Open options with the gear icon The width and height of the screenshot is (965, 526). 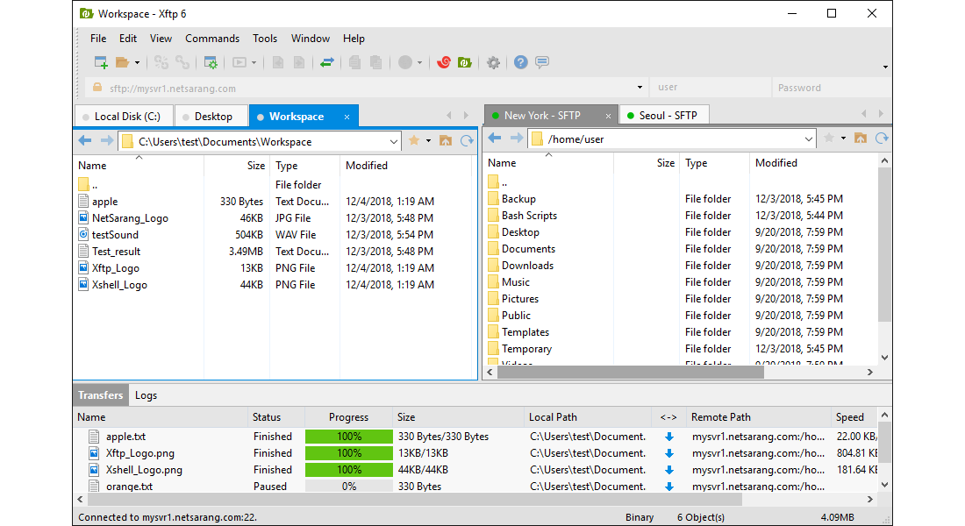coord(493,62)
